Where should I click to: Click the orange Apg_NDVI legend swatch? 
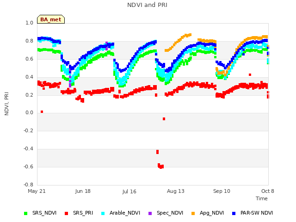(x=193, y=213)
